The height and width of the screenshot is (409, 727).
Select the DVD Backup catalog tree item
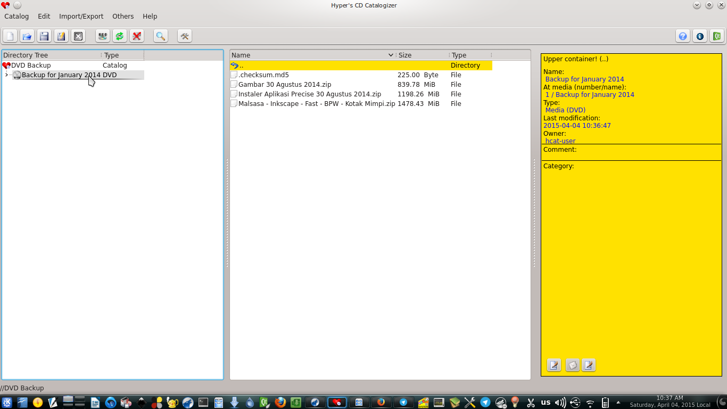coord(31,66)
